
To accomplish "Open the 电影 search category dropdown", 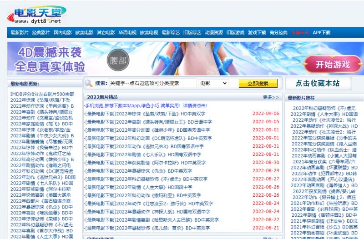I will click(212, 83).
